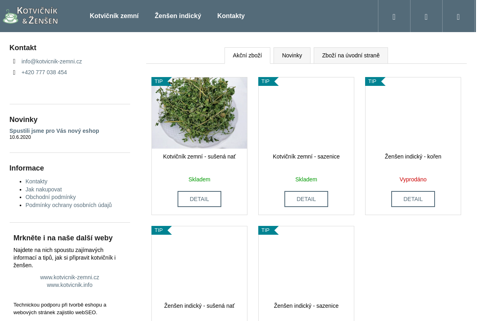482x321 pixels.
Task: Go to Kontakty in the top navigation
Action: click(231, 16)
